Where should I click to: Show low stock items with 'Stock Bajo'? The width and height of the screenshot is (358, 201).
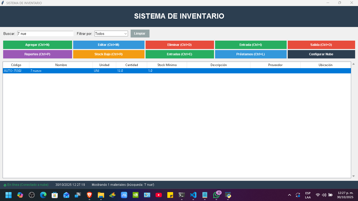(109, 54)
